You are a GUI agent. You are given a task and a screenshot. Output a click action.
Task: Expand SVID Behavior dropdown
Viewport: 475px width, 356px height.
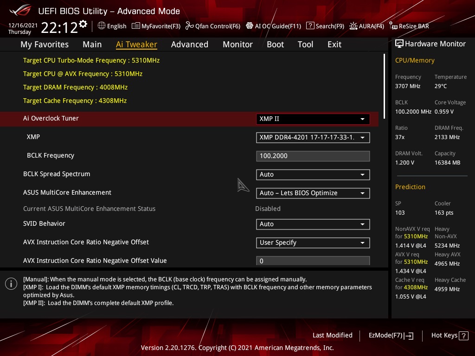pos(313,224)
